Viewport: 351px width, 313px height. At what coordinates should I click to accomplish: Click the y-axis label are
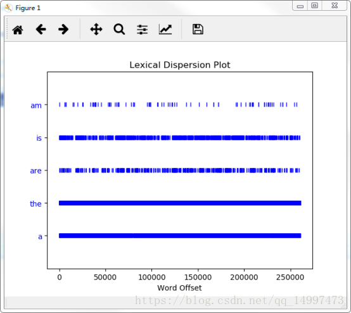coord(36,171)
